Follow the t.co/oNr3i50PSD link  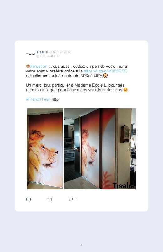pyautogui.click(x=106, y=71)
